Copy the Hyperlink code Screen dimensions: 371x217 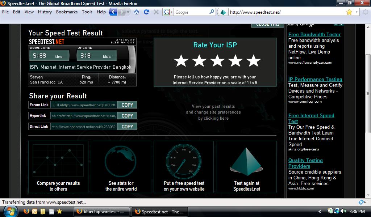coord(127,116)
